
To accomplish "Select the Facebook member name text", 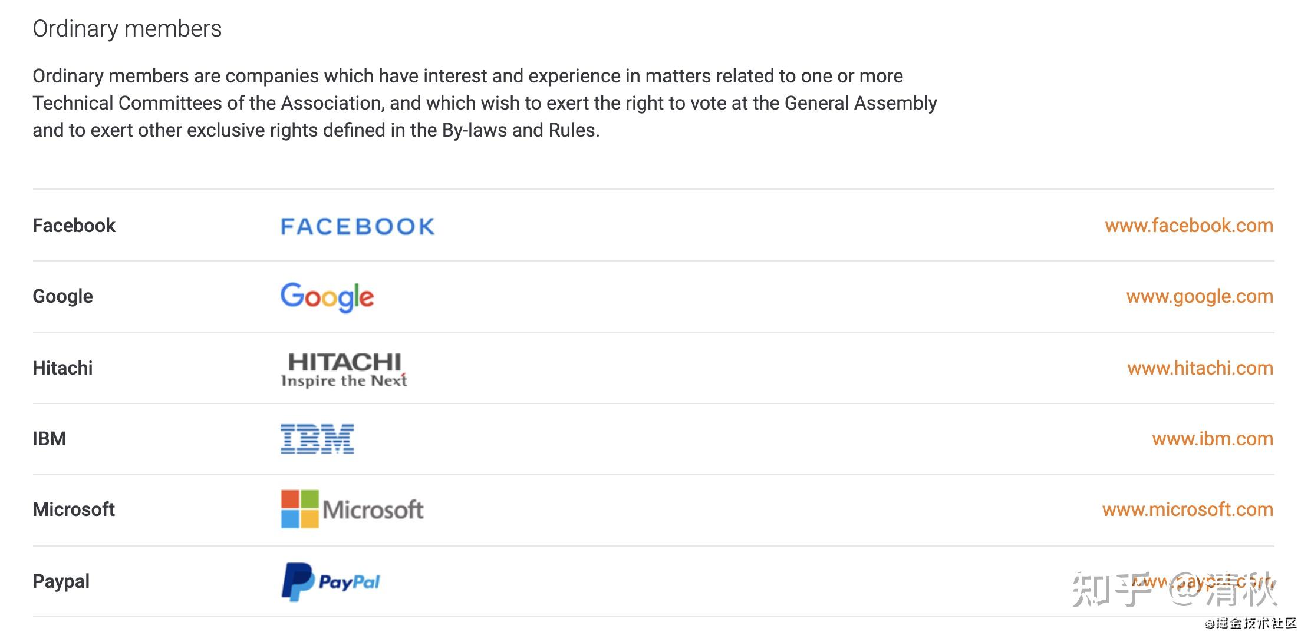I will click(x=74, y=226).
